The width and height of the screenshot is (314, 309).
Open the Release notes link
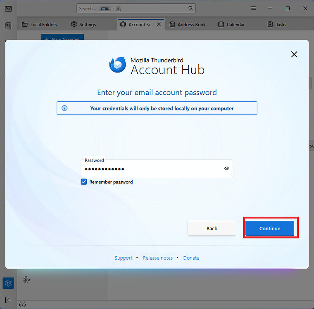[158, 258]
